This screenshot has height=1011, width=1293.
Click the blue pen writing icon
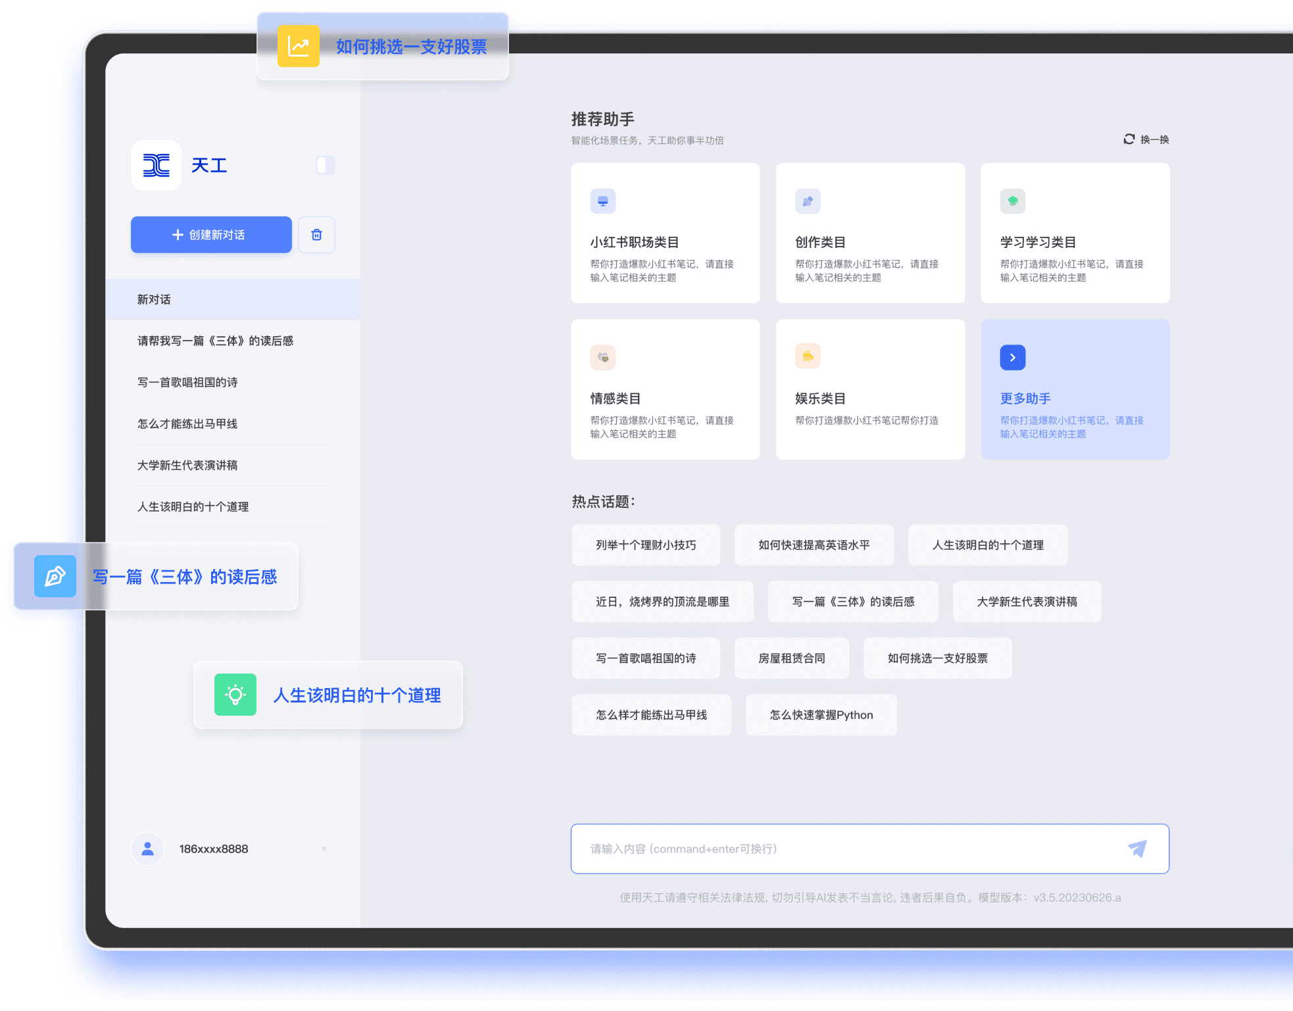(x=55, y=576)
